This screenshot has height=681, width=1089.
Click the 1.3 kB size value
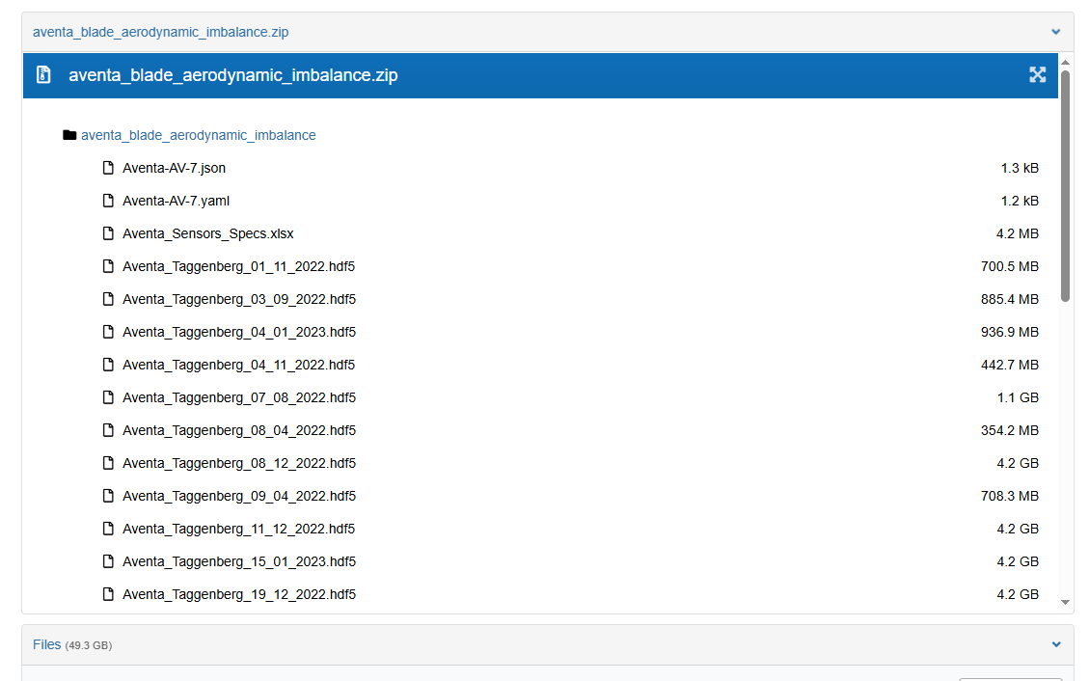(1020, 168)
